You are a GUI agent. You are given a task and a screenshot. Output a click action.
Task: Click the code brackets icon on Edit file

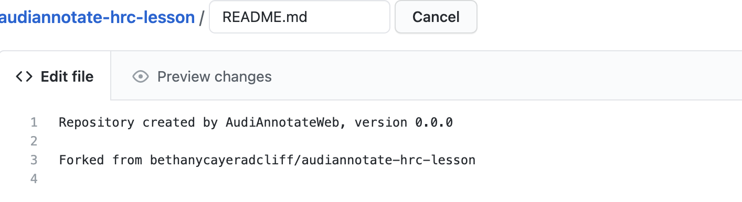(x=24, y=77)
